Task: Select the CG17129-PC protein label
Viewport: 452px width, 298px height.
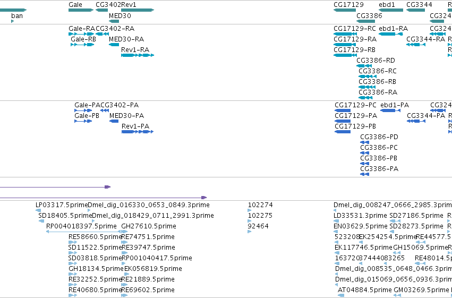Action: click(x=356, y=105)
